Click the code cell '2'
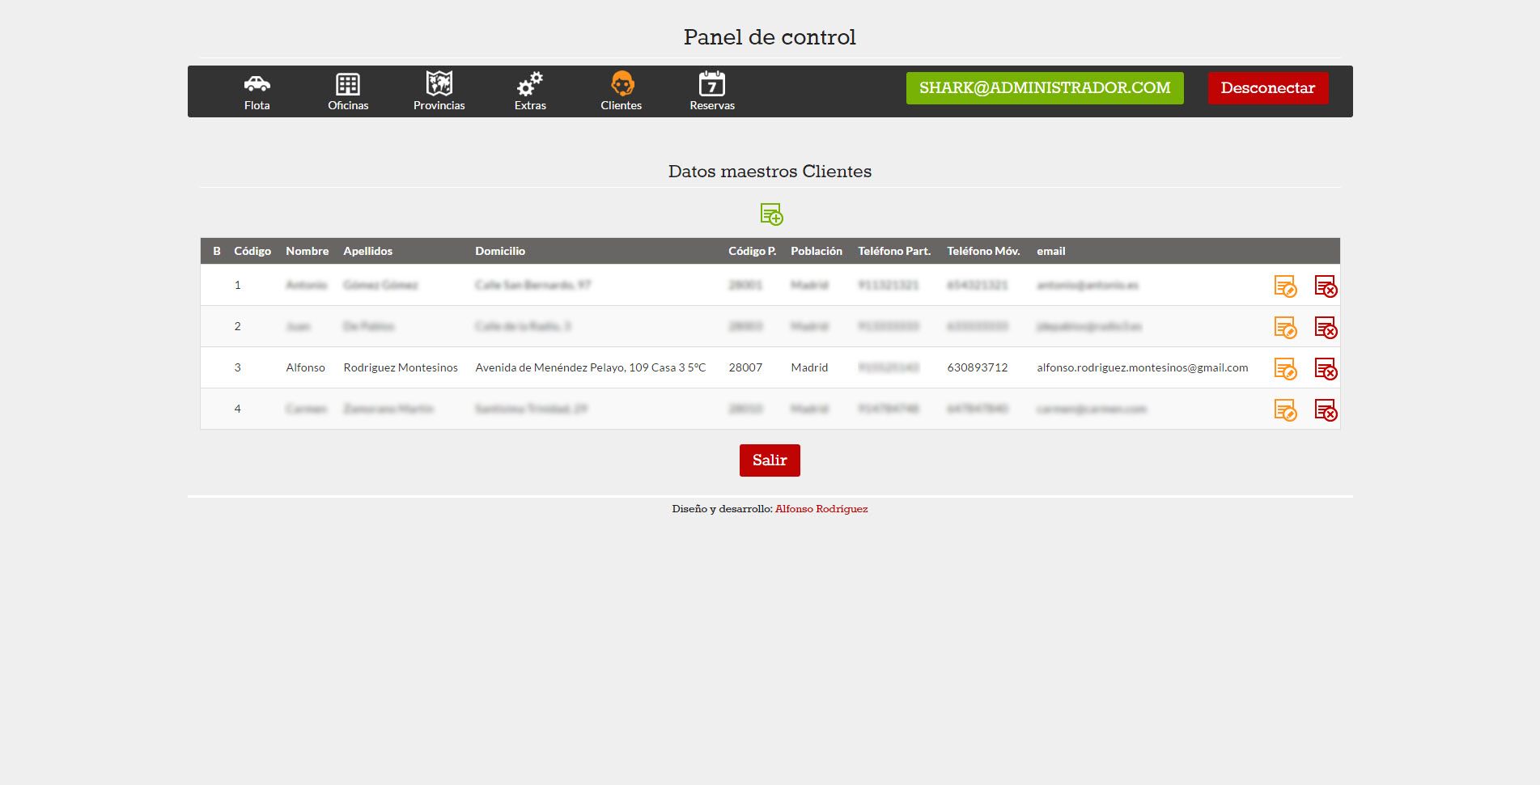 tap(238, 326)
